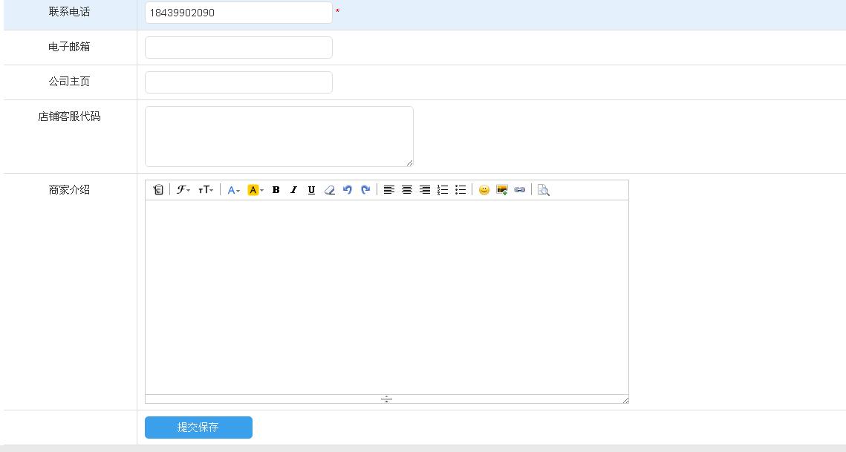Click the 店铺客服代码 text area
Viewport: 846px width, 452px height.
pyautogui.click(x=279, y=137)
